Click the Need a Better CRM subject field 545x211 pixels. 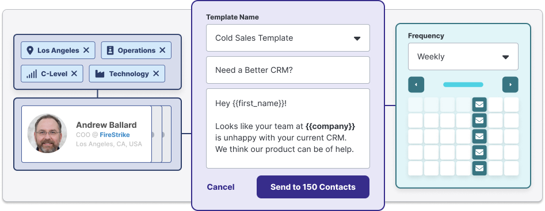click(288, 70)
